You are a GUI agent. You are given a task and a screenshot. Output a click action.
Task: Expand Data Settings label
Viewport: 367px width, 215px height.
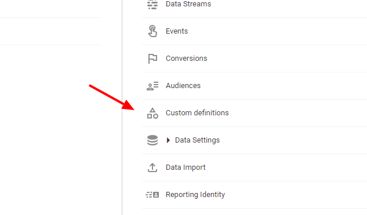pos(197,140)
